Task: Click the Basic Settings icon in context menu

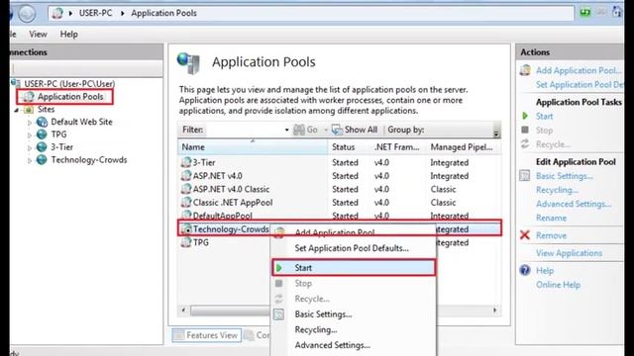Action: point(278,314)
